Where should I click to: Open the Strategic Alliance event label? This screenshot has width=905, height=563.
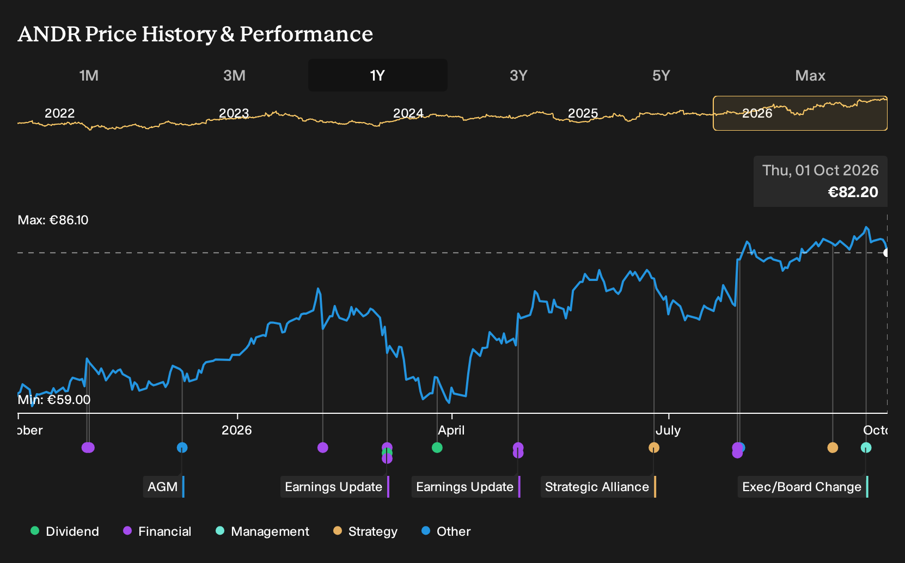point(598,487)
